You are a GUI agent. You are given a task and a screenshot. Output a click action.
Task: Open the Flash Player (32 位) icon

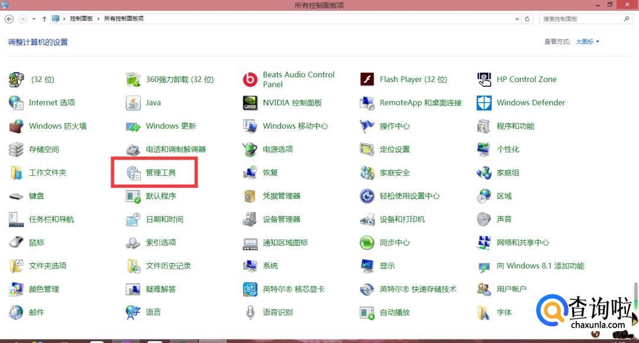[x=367, y=79]
